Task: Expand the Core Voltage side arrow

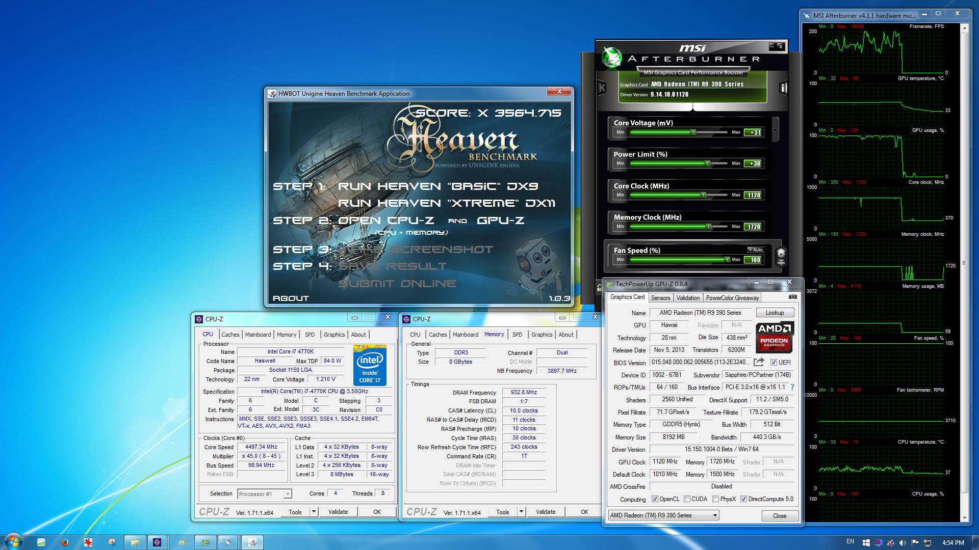Action: pos(775,129)
